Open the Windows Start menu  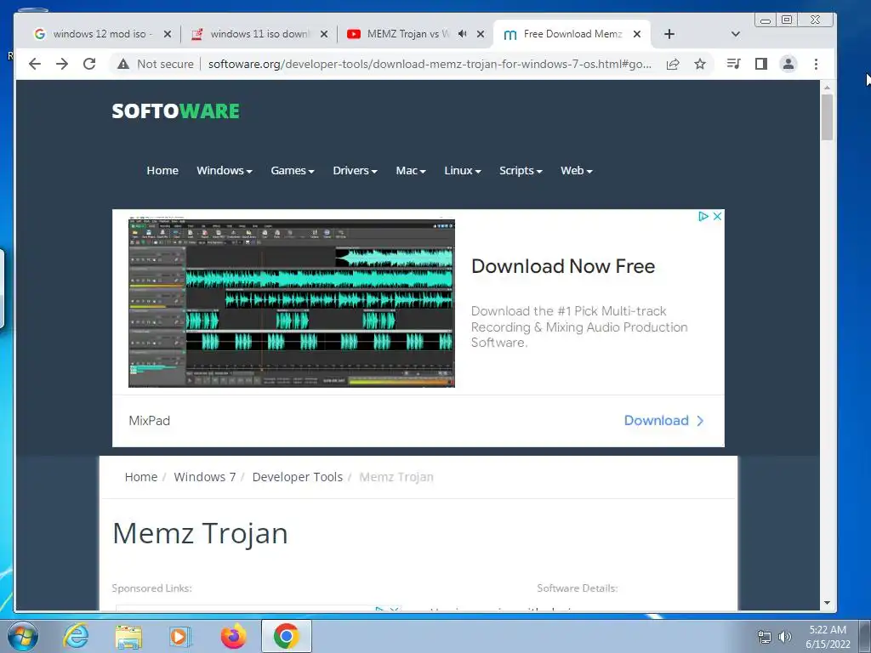tap(23, 636)
